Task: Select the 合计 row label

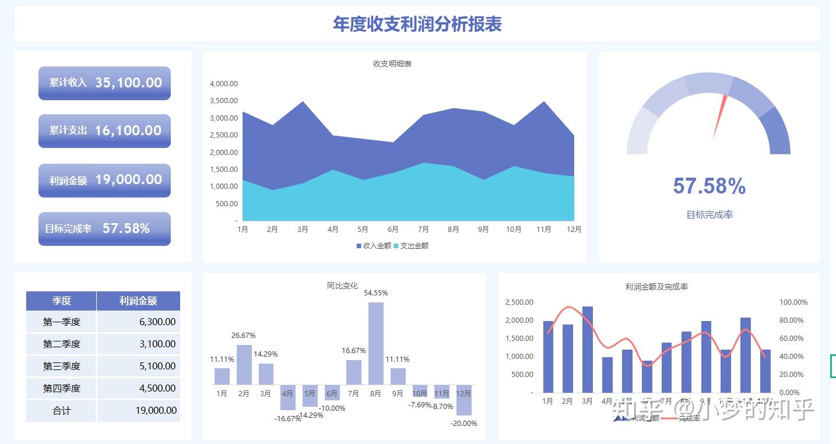Action: point(61,410)
